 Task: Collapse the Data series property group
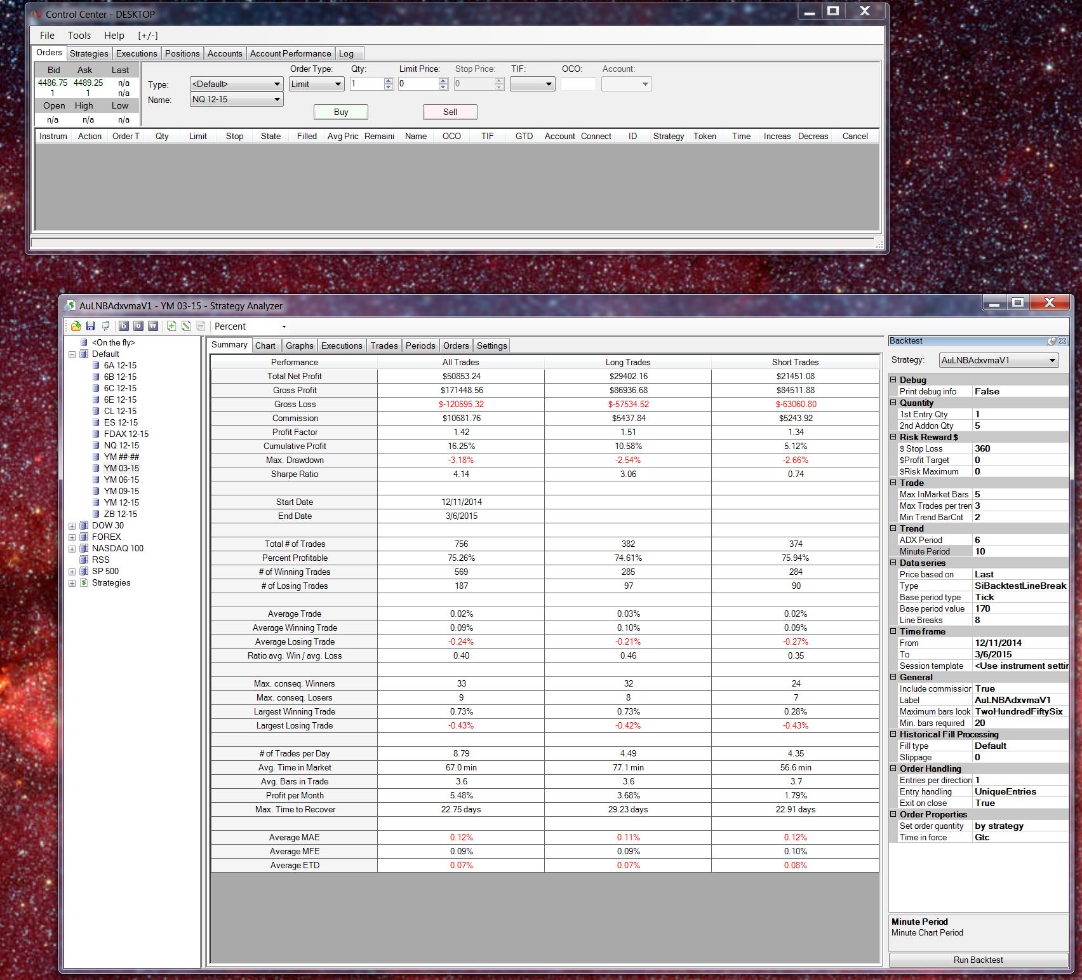[893, 563]
